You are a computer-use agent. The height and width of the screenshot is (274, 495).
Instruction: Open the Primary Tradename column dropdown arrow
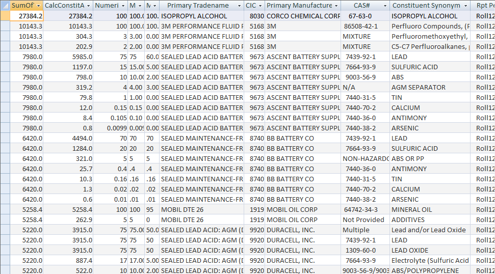[x=239, y=6]
